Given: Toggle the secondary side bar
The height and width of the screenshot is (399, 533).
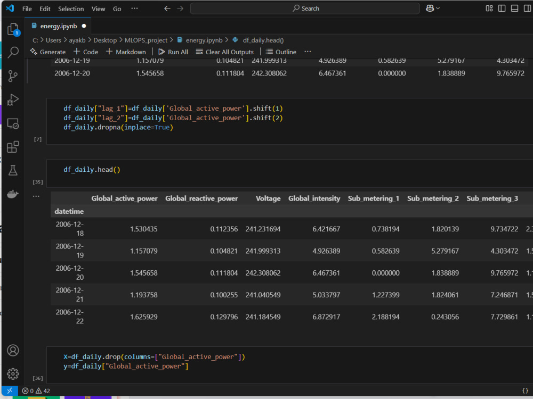Looking at the screenshot, I should (x=527, y=9).
